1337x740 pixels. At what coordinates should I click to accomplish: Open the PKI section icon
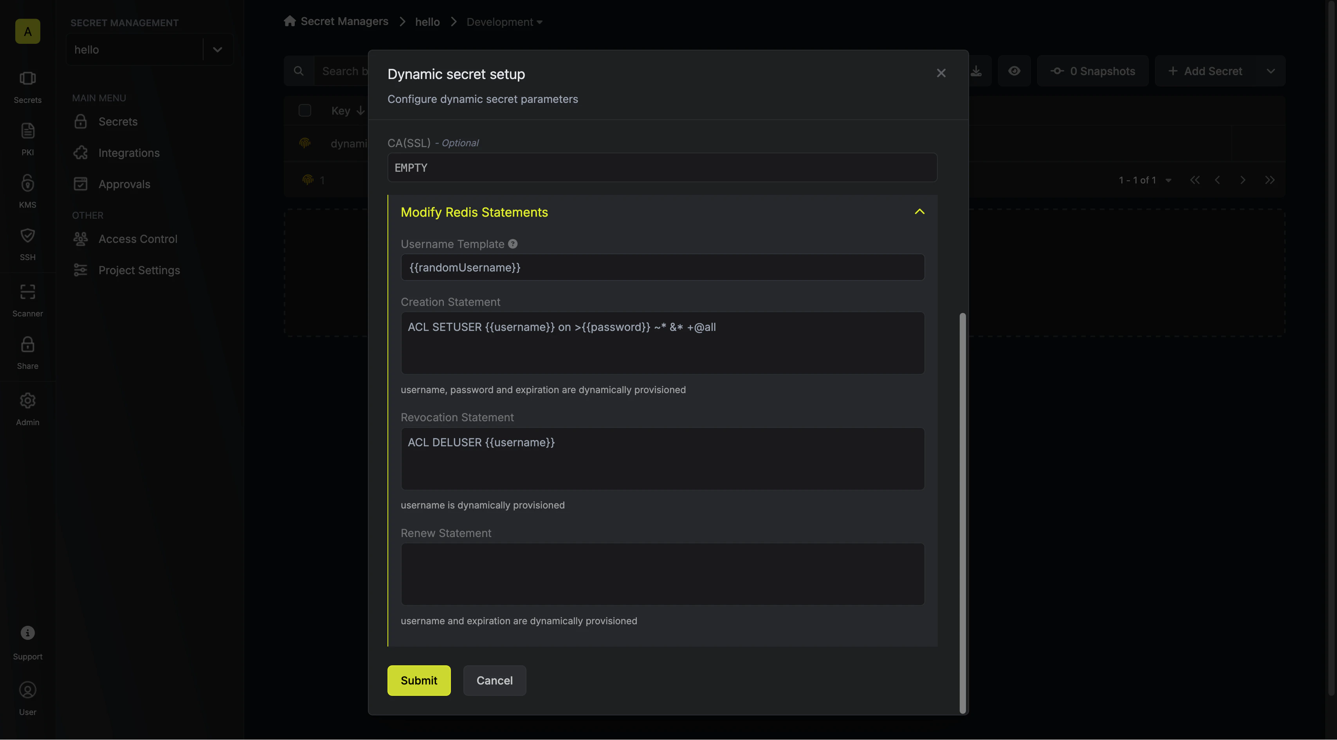[x=27, y=131]
